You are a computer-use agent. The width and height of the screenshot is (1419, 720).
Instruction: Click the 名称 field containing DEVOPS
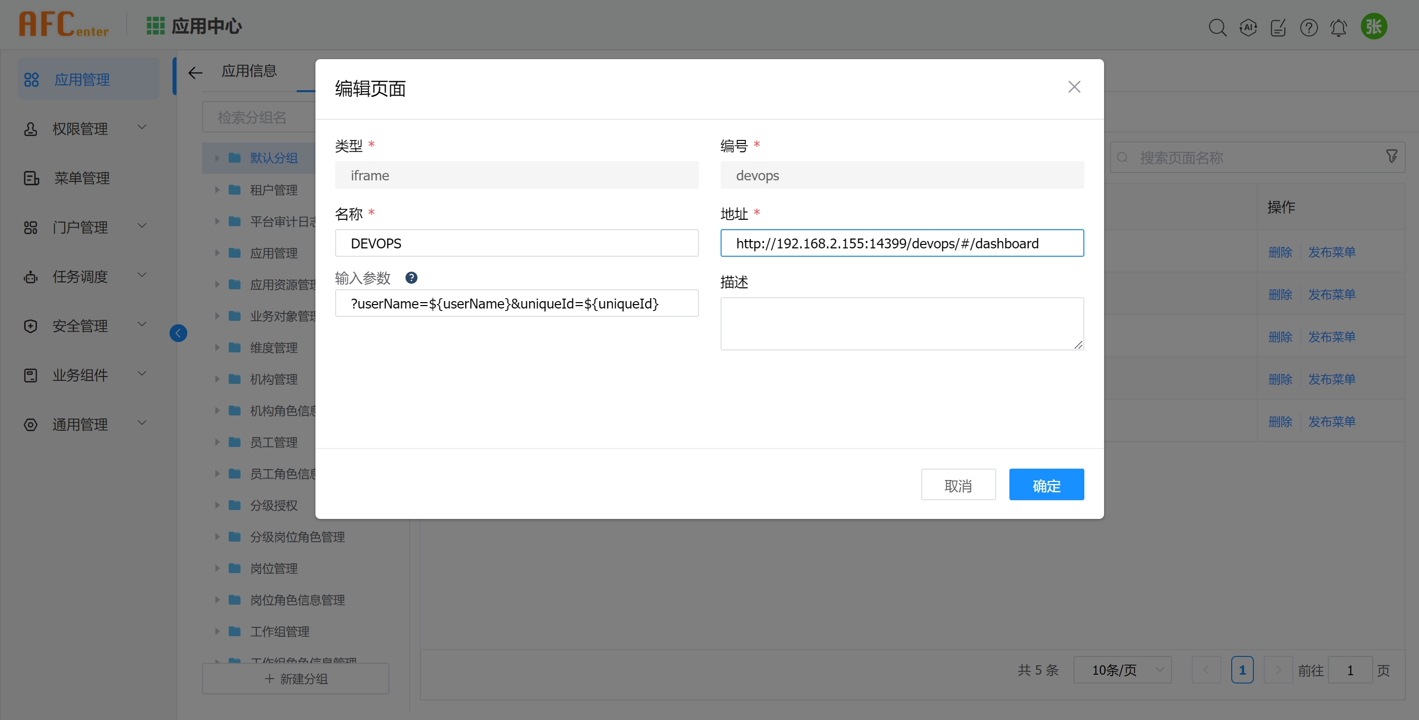(516, 243)
